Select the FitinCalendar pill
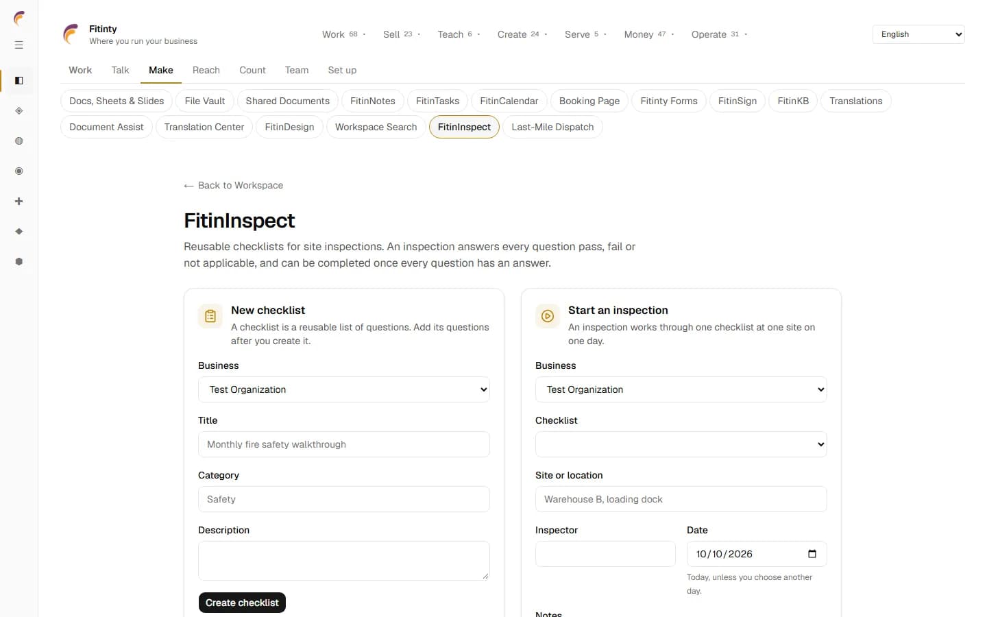Viewport: 987px width, 617px height. tap(509, 101)
